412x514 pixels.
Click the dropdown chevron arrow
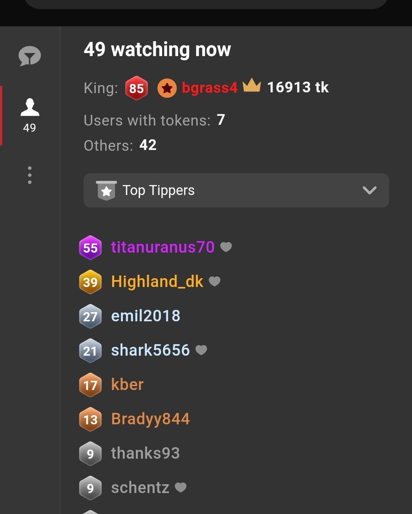(x=369, y=190)
